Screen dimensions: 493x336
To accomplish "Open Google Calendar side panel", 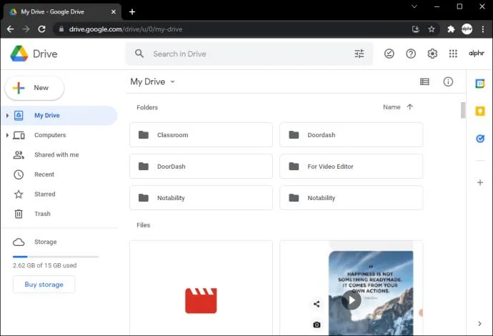I will click(x=480, y=84).
